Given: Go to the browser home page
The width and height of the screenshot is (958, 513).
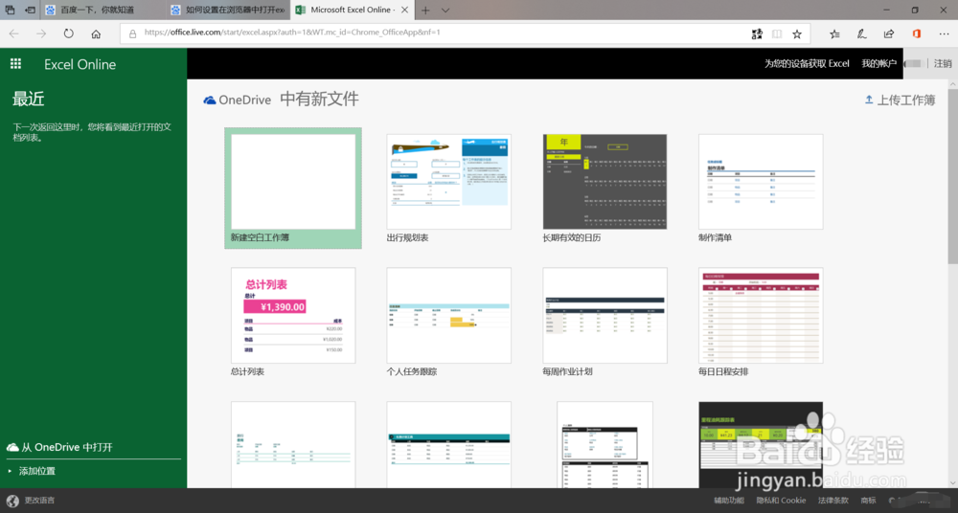Looking at the screenshot, I should (96, 34).
